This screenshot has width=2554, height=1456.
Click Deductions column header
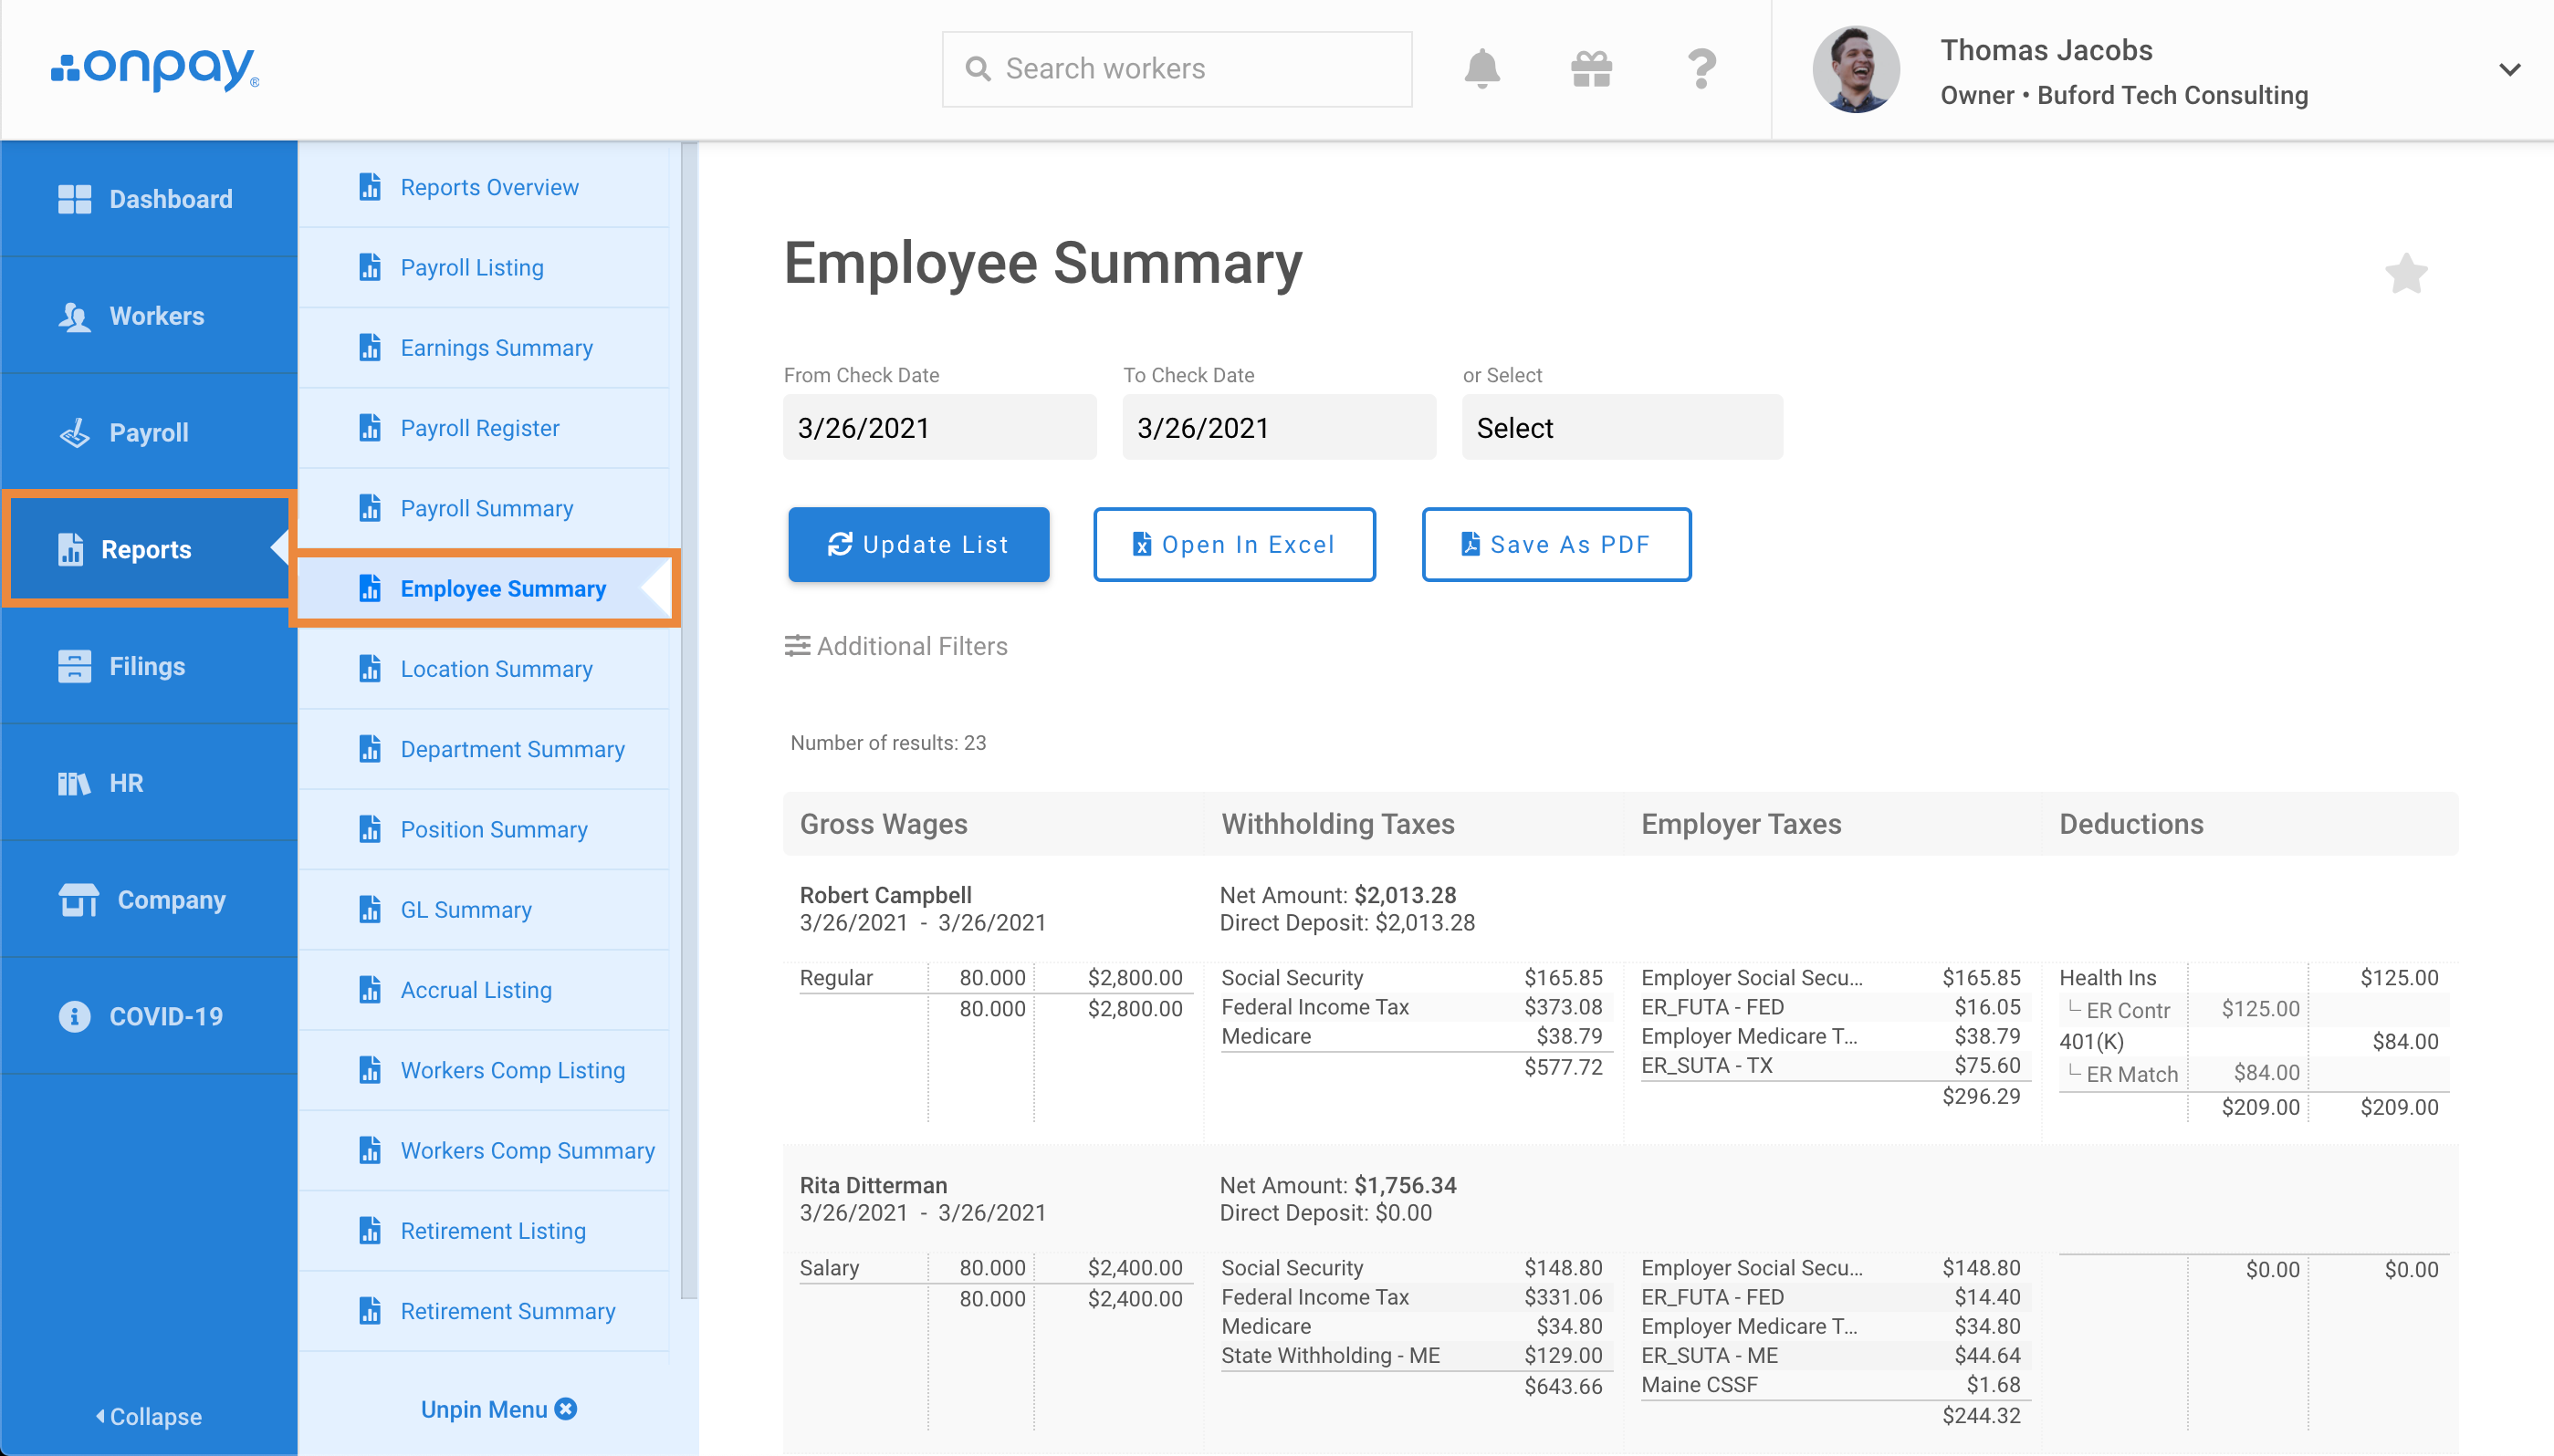[2130, 824]
